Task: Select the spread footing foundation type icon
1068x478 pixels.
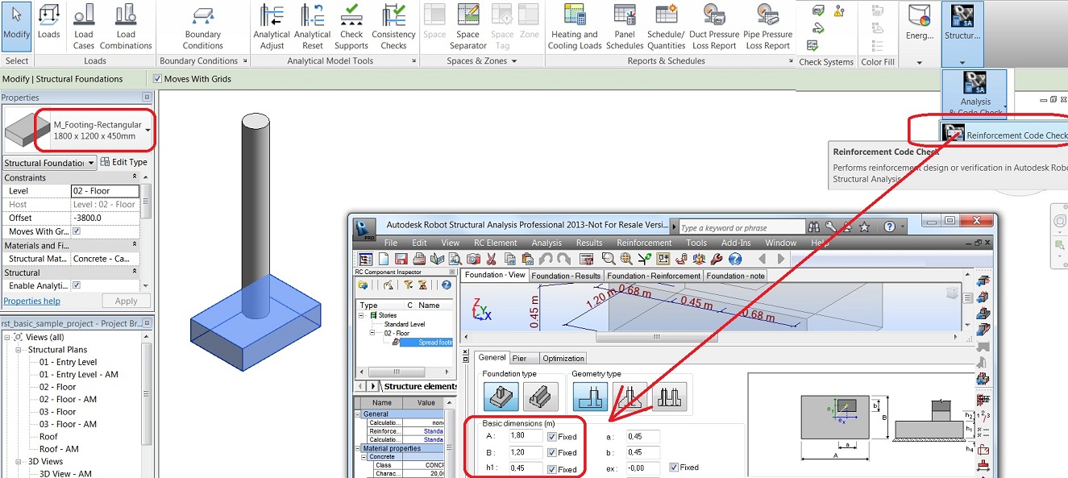Action: [501, 397]
